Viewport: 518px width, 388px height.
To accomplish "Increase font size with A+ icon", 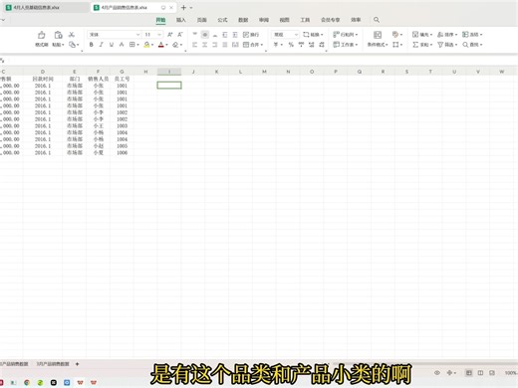I will pyautogui.click(x=170, y=35).
